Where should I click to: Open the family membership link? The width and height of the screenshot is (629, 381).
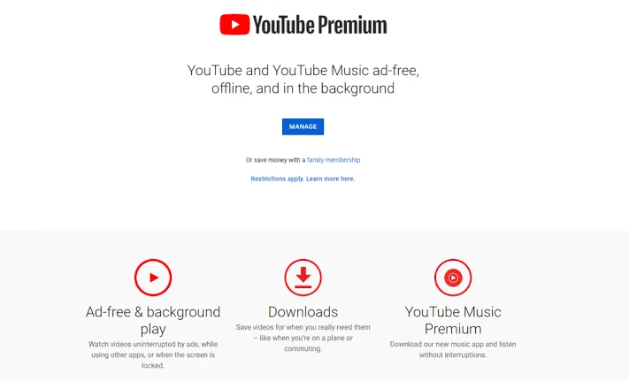334,160
